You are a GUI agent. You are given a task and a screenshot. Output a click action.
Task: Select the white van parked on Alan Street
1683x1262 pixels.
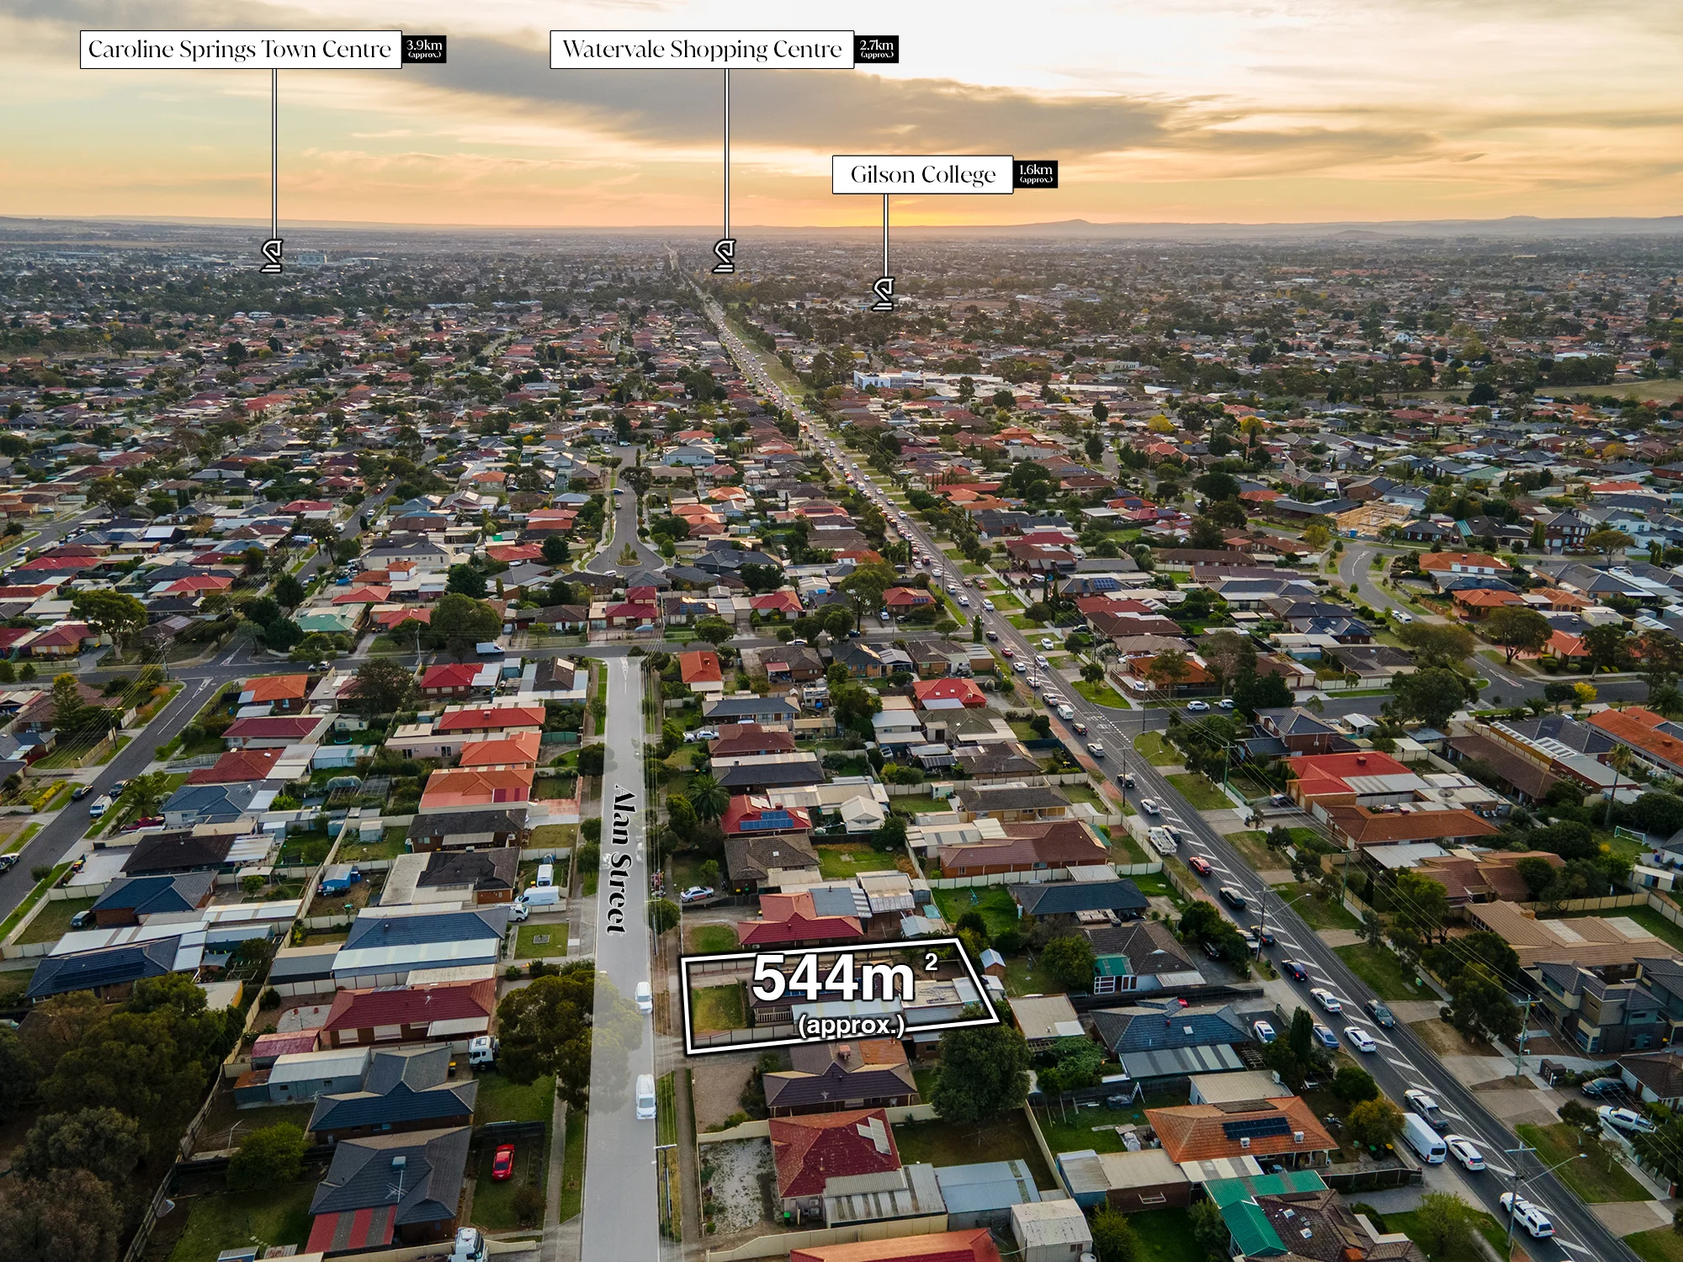point(645,1096)
